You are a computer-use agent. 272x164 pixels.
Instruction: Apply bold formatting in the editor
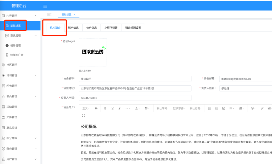point(105,108)
